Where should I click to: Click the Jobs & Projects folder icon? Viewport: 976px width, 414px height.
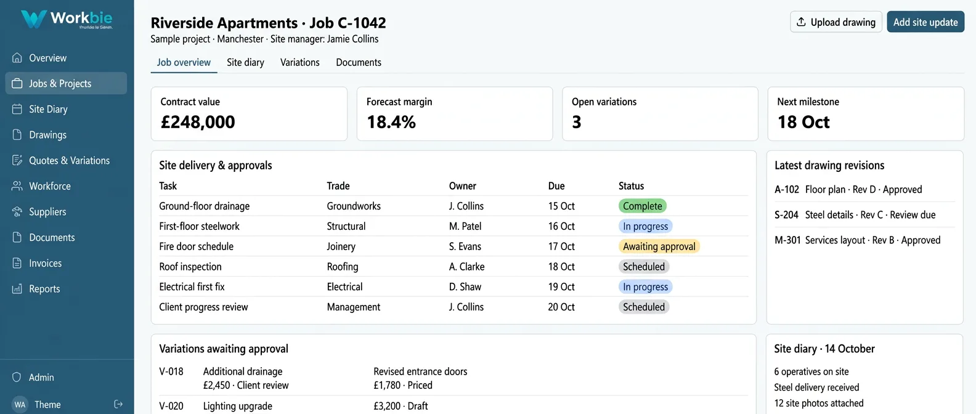click(17, 83)
